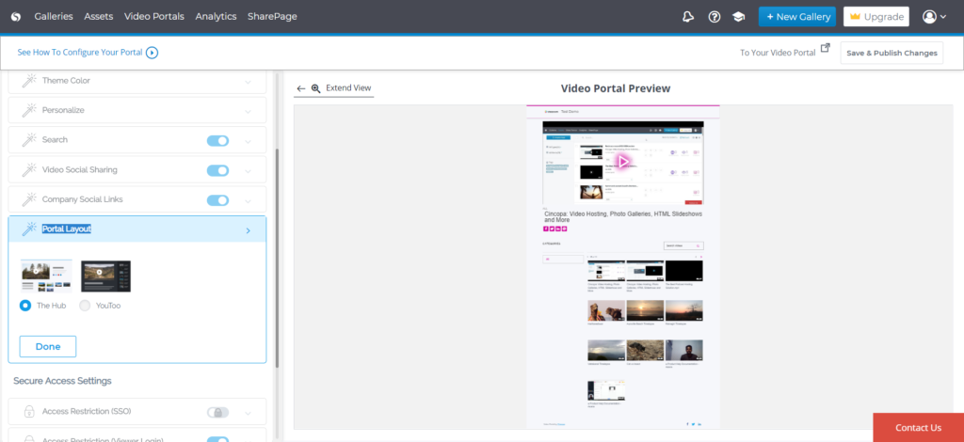The width and height of the screenshot is (964, 442).
Task: Toggle the Search switch off
Action: click(x=217, y=140)
